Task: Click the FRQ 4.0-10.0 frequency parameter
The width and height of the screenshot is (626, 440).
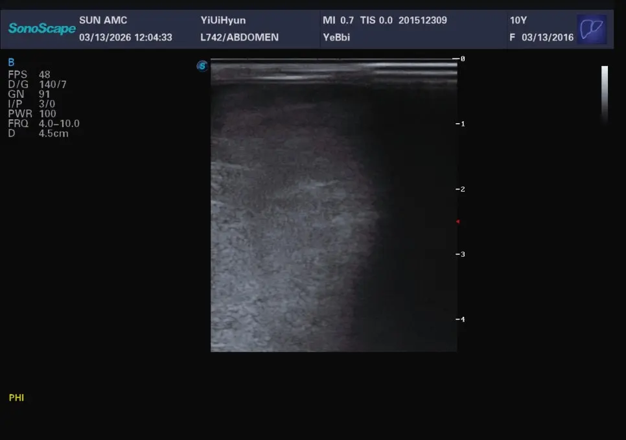Action: [43, 123]
